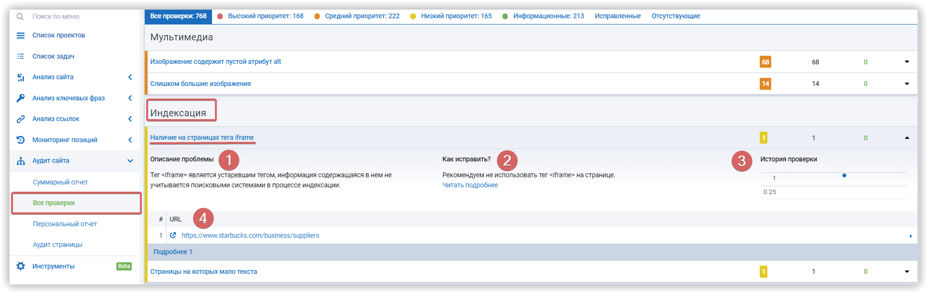This screenshot has width=928, height=294.
Task: Click Подробнее 1 link
Action: 173,252
